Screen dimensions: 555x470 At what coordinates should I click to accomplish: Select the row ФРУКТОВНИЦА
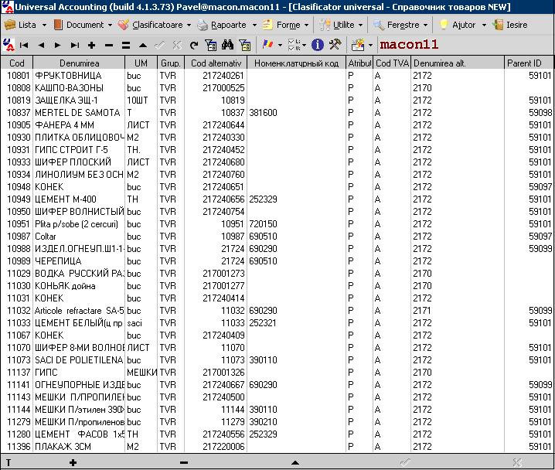pyautogui.click(x=277, y=76)
